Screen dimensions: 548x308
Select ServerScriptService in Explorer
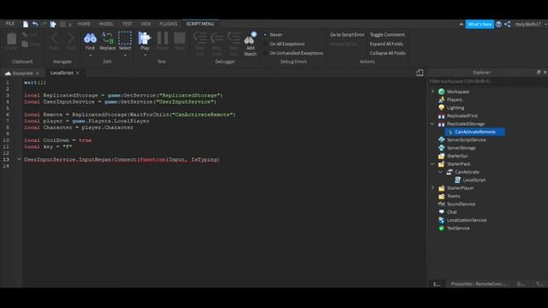coord(466,139)
